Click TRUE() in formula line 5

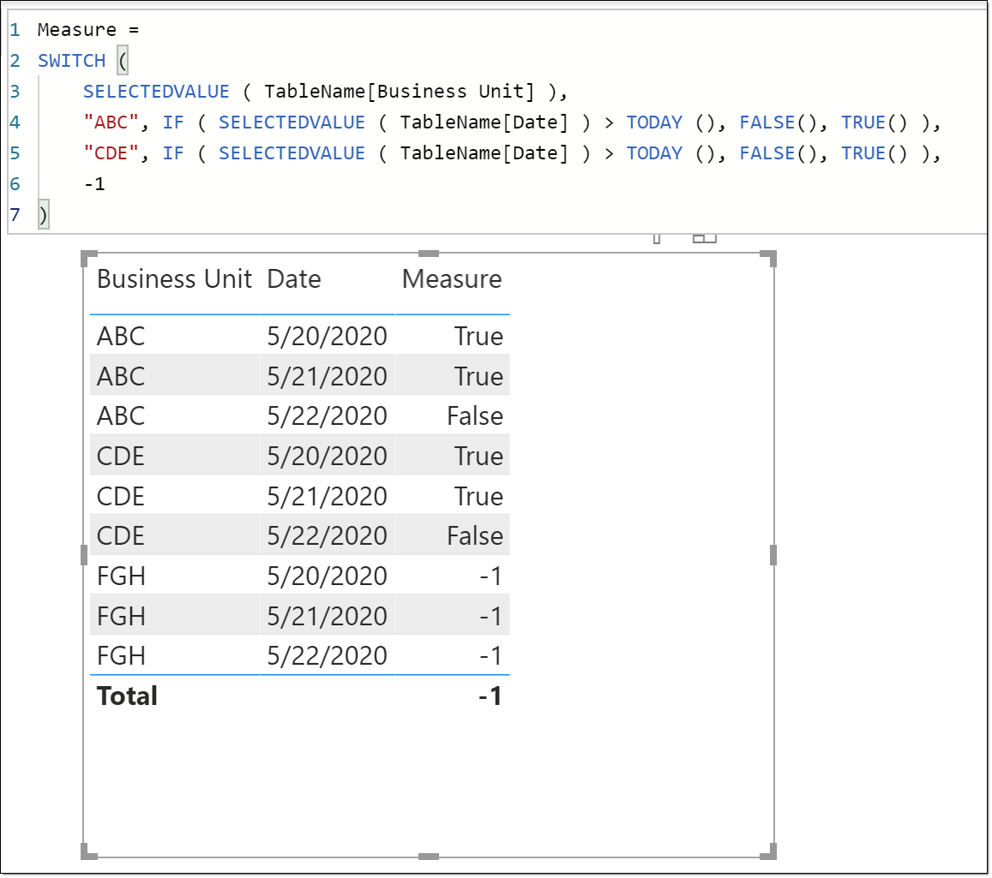[874, 153]
